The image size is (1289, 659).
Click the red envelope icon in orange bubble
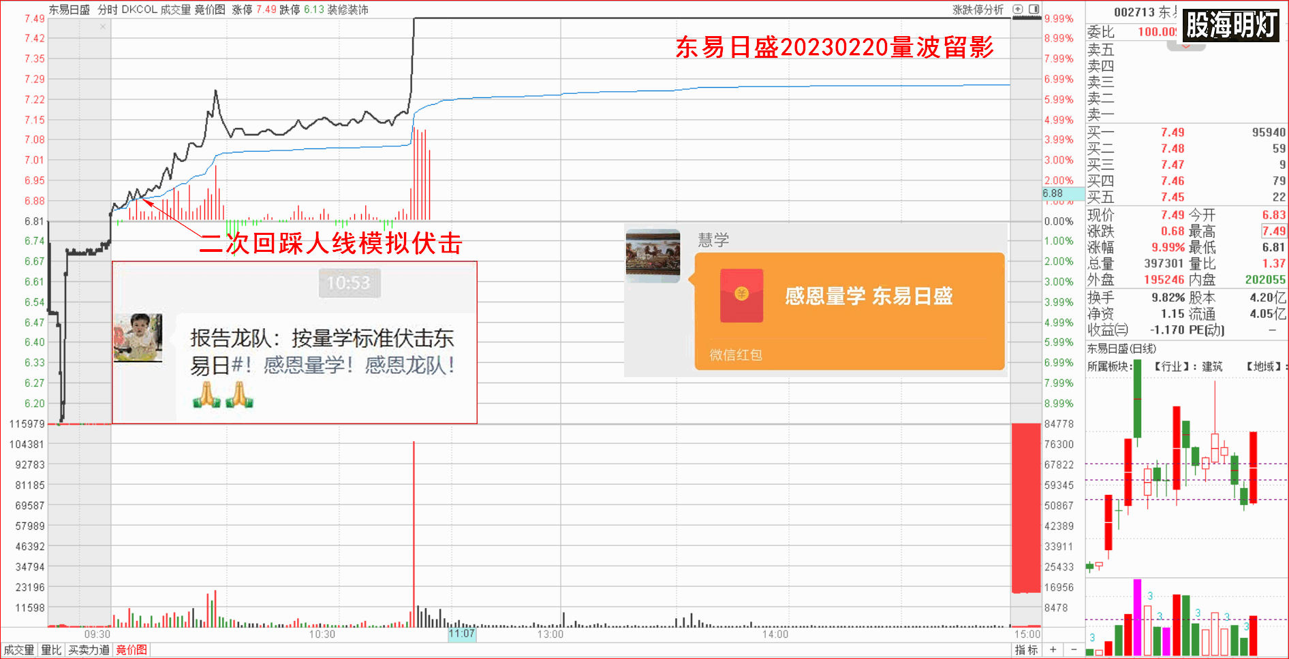click(x=741, y=295)
